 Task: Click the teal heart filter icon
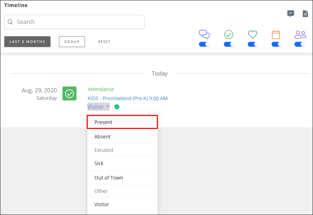tap(253, 34)
